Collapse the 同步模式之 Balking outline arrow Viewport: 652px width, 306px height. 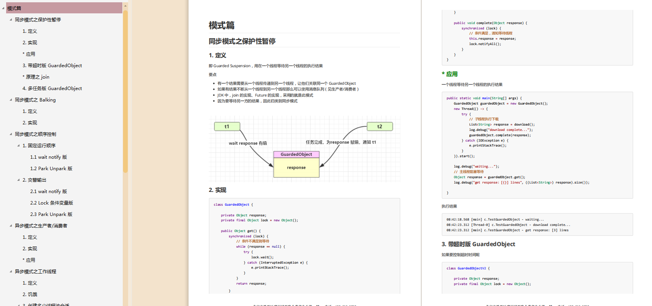pos(11,100)
